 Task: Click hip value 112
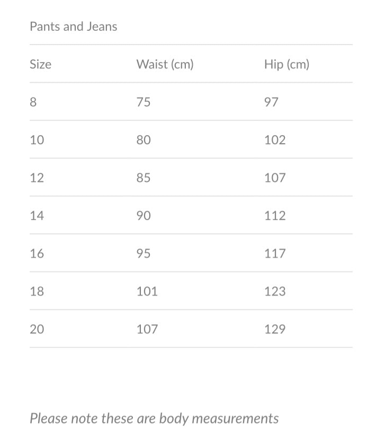275,216
